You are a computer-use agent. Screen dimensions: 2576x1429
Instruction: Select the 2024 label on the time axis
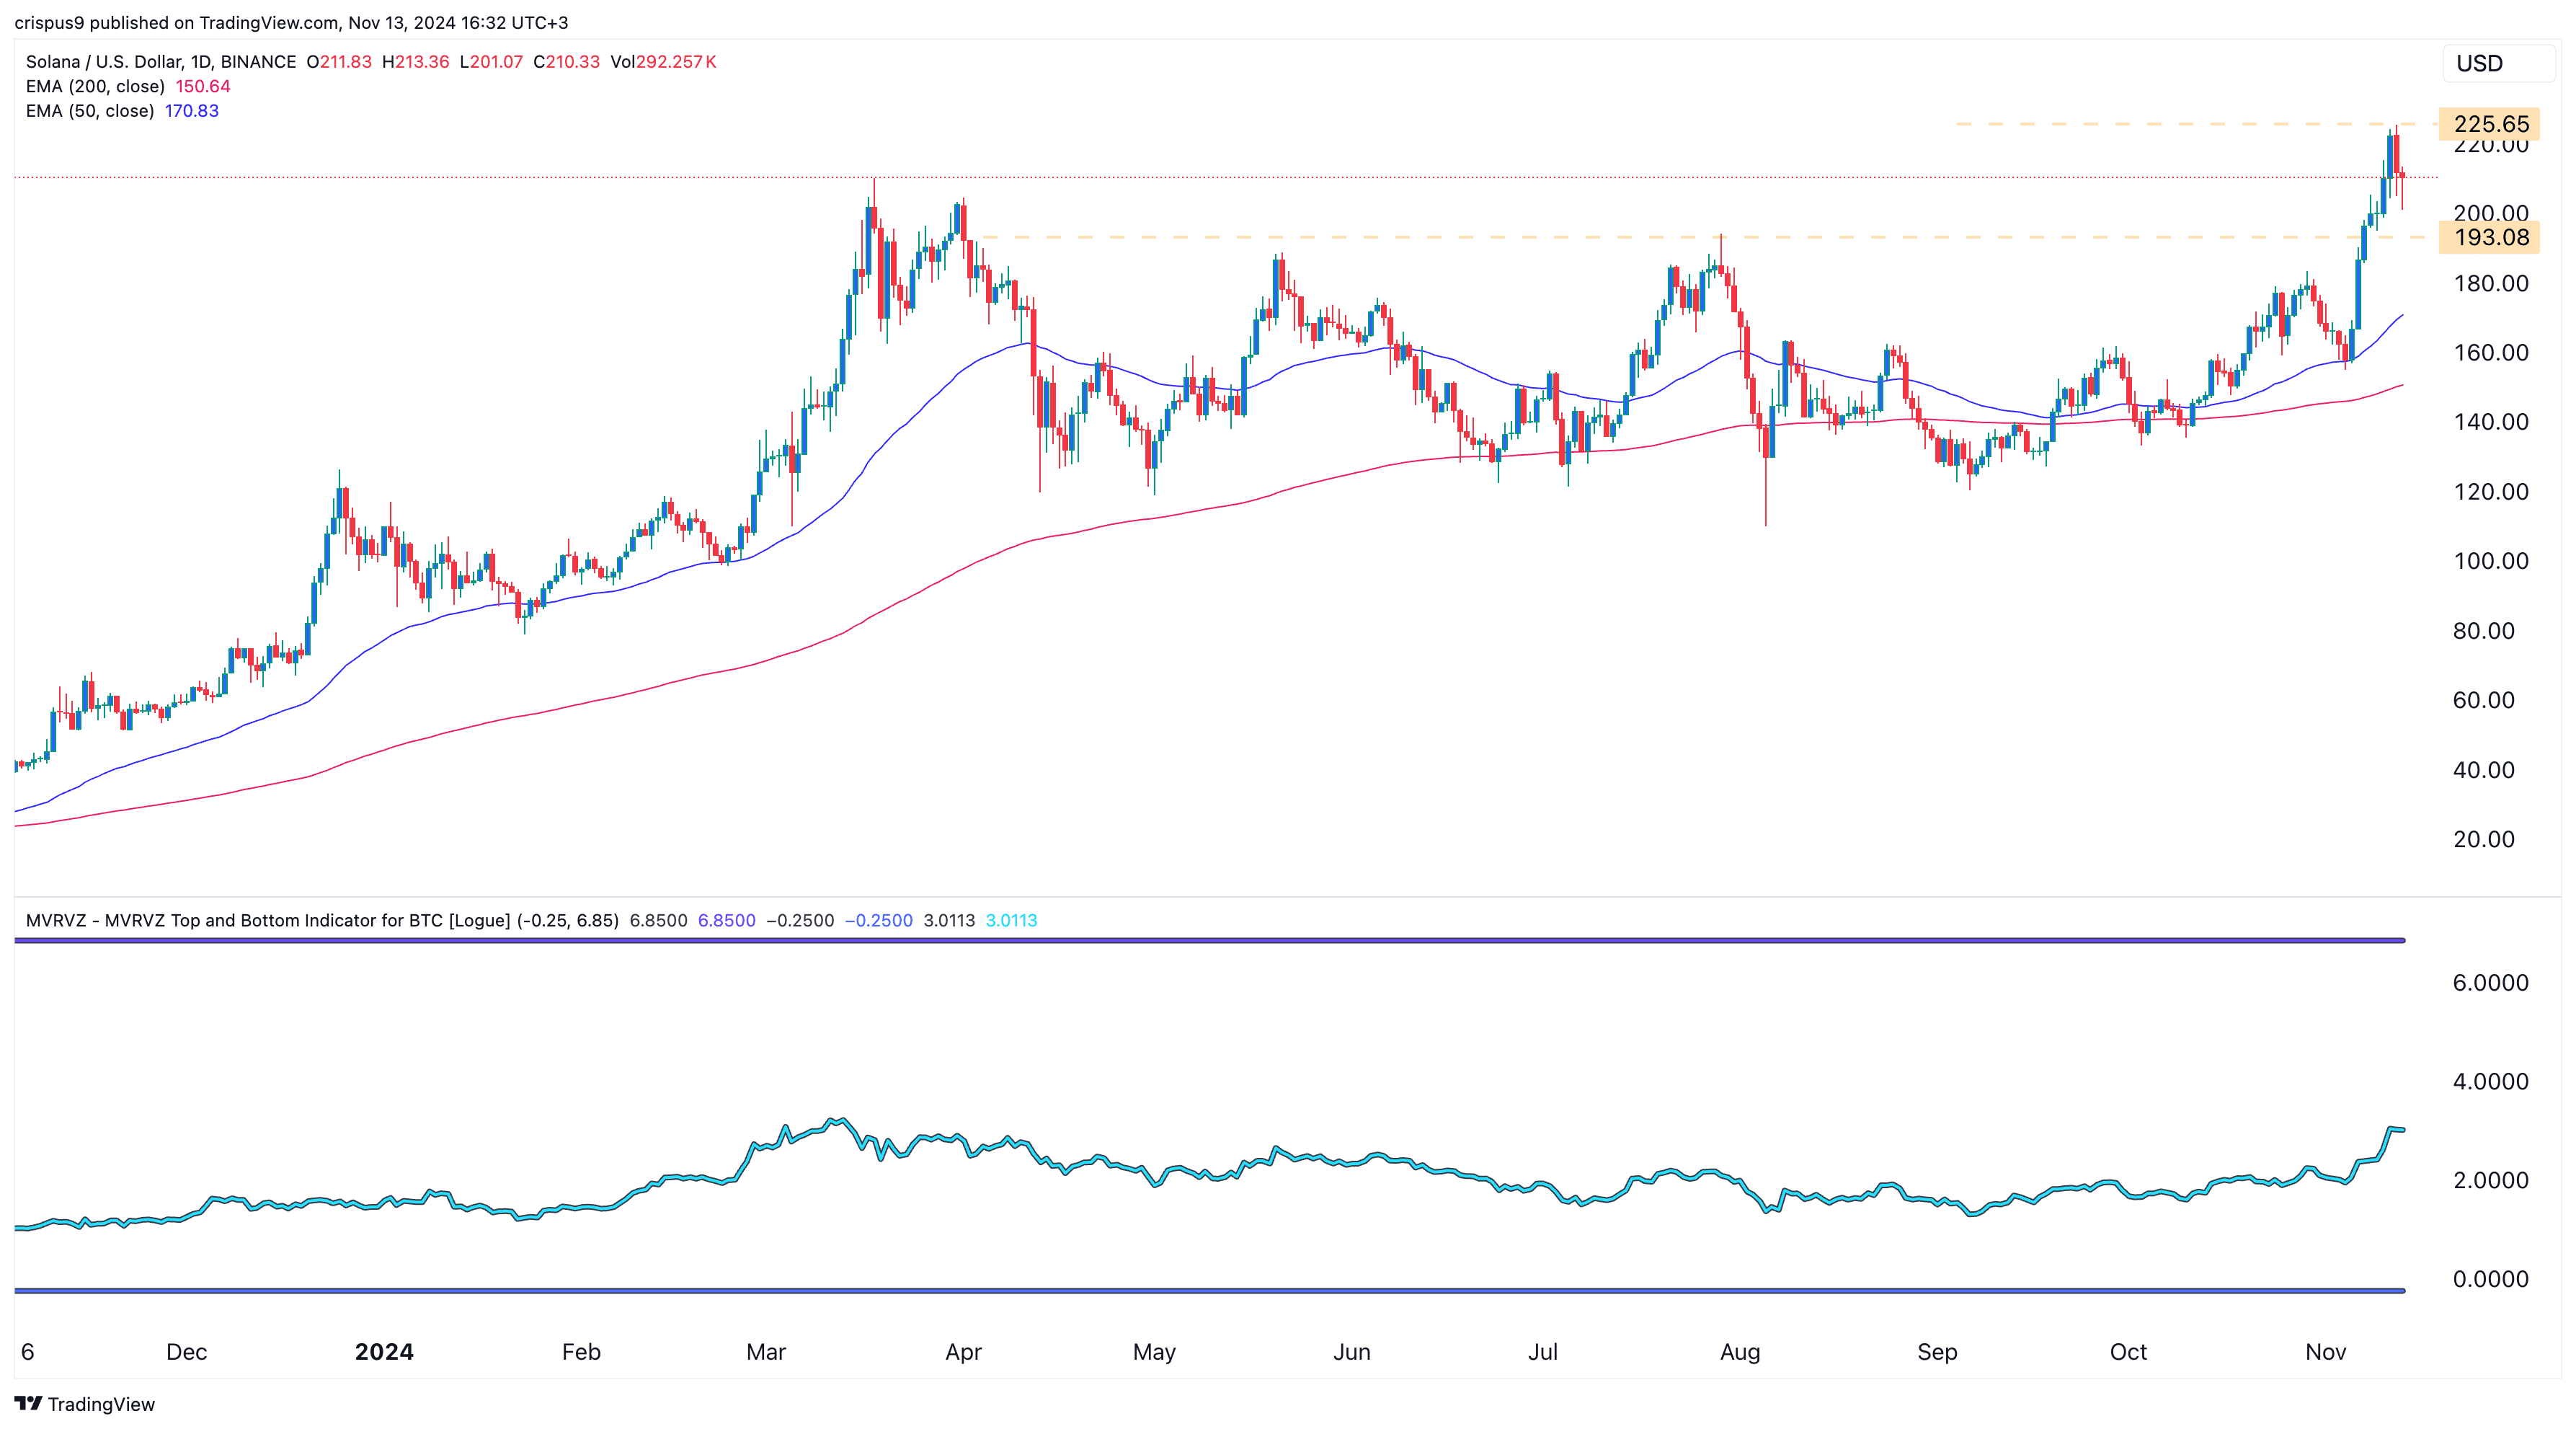tap(385, 1351)
